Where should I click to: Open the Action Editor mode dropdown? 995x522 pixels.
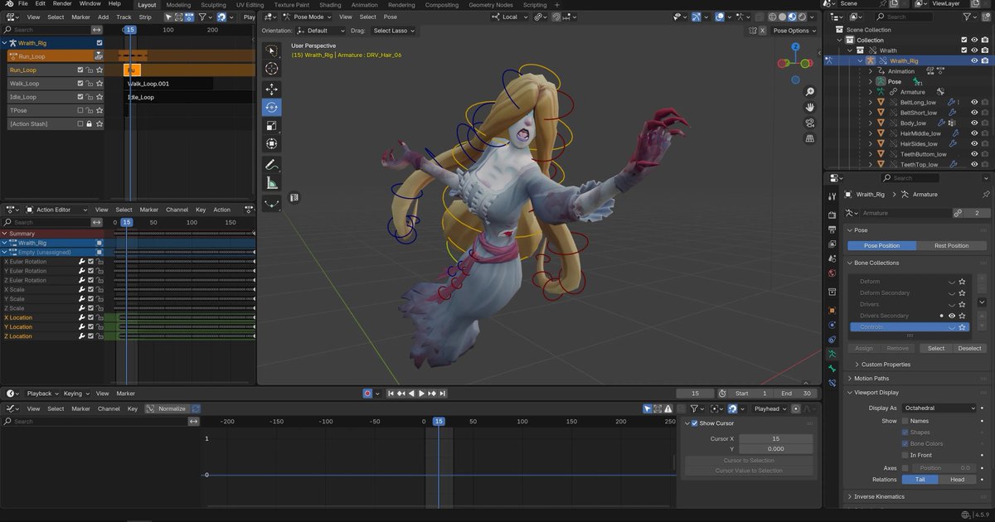[x=56, y=210]
